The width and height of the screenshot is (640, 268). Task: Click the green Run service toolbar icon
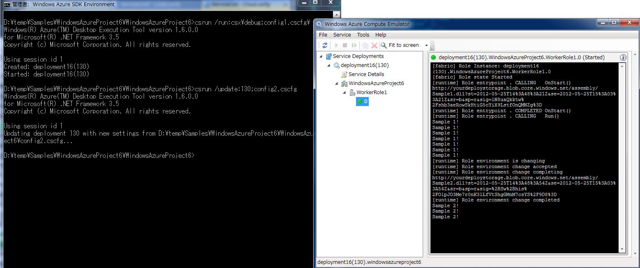pos(336,45)
